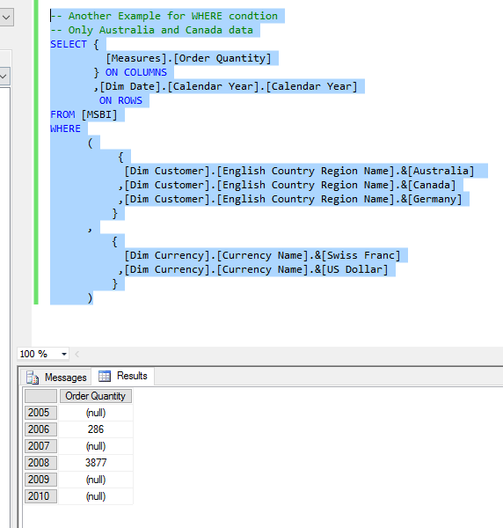Click the [MSBI] cube name
Viewport: 503px width, 528px height.
click(99, 114)
